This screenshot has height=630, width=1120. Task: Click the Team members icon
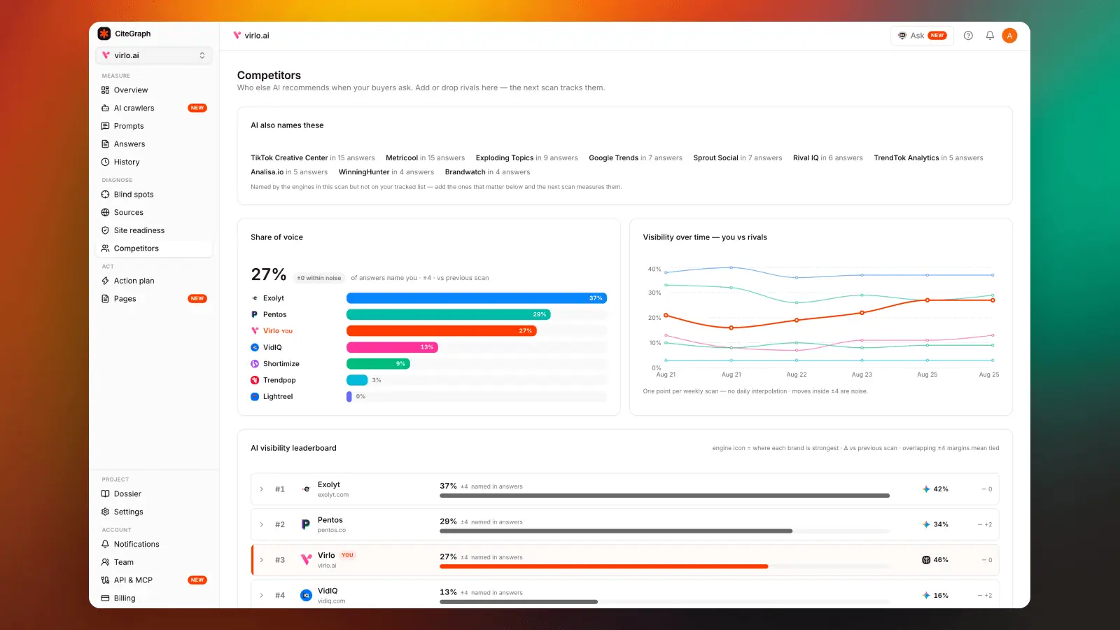click(105, 562)
